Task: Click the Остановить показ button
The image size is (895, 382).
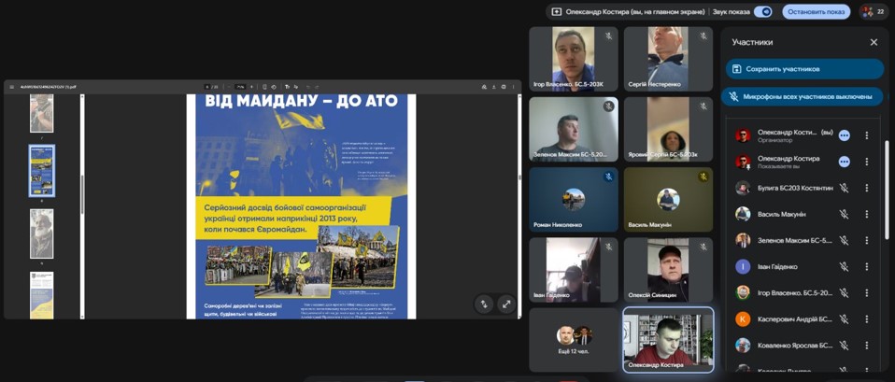Action: point(816,11)
